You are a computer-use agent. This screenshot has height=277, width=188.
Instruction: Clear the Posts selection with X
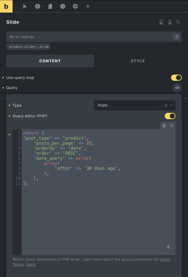tap(166, 105)
